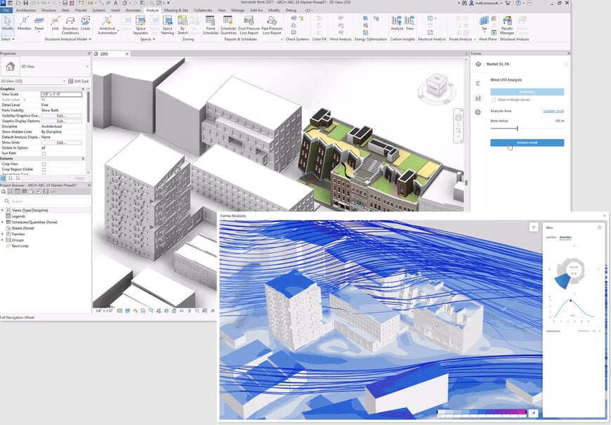
Task: Click the Text tool 'A' in quick access toolbar
Action: [x=116, y=3]
